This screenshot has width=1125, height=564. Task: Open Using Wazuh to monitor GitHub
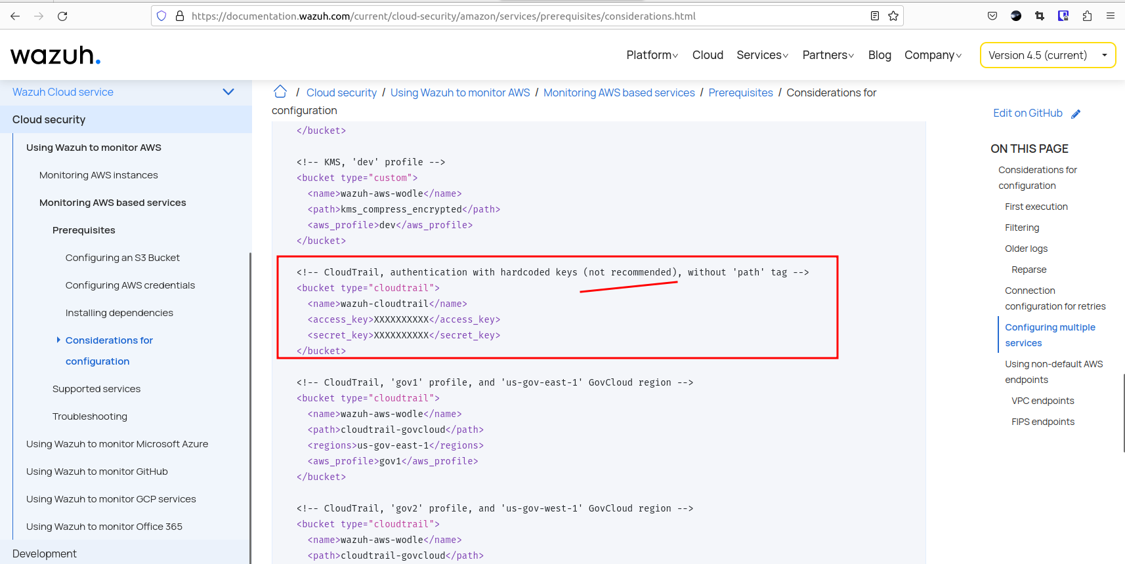point(97,472)
